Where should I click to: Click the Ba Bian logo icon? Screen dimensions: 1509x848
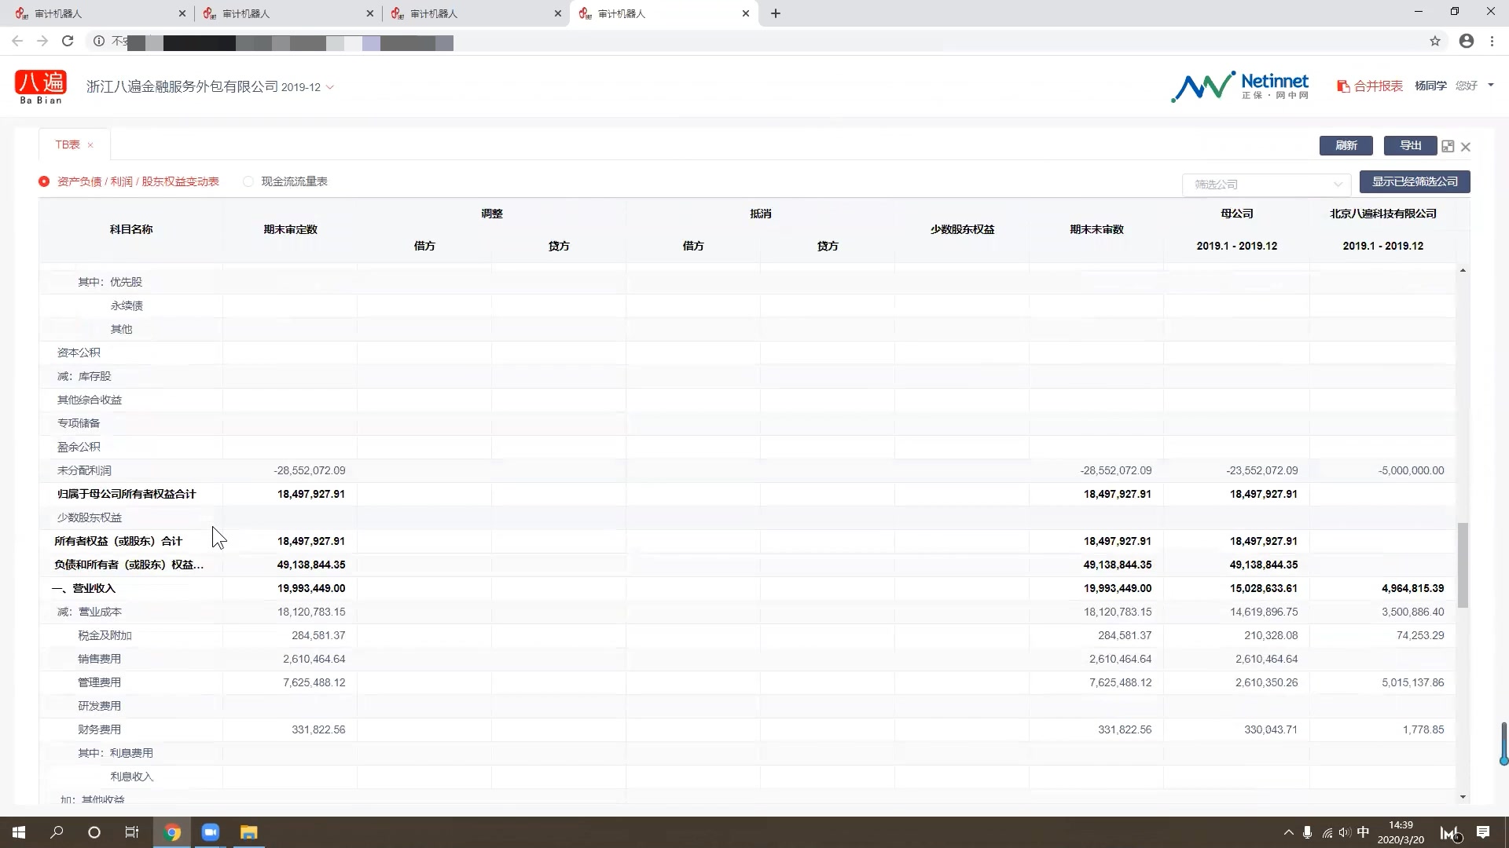41,86
